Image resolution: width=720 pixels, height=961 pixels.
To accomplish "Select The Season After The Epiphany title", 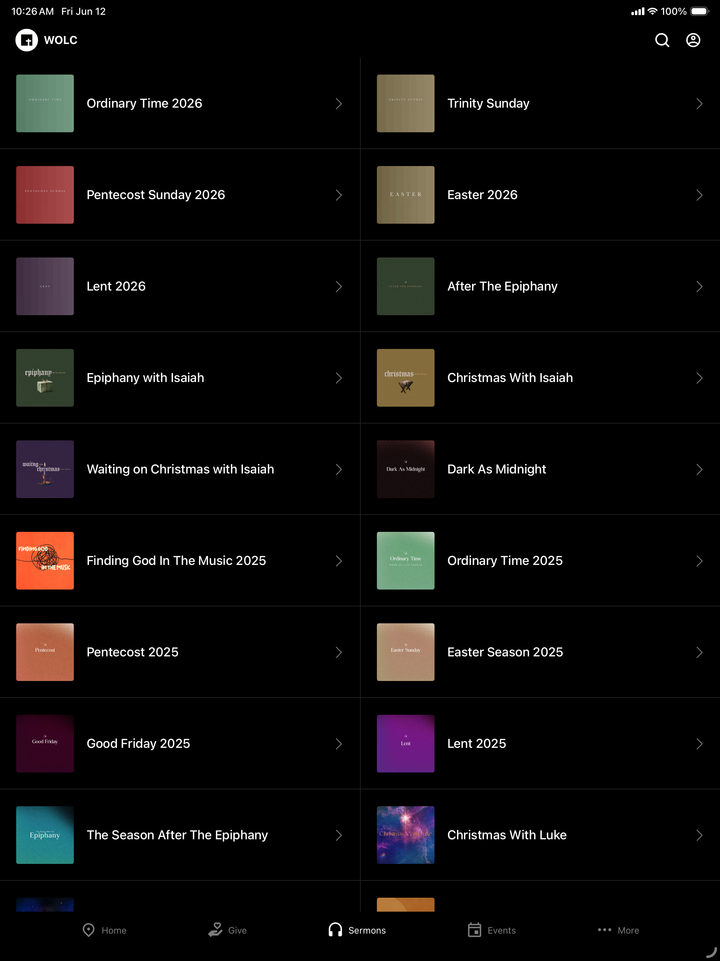I will tap(177, 835).
